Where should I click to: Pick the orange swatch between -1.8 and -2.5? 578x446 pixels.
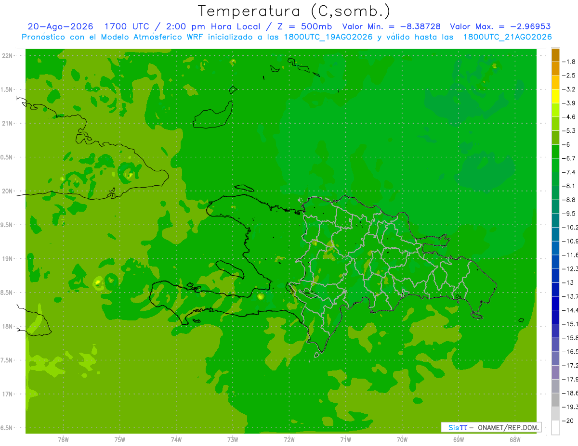pos(555,69)
